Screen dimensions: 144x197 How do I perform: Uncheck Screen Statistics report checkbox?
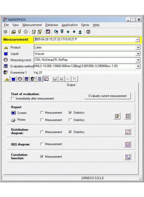pos(70,113)
